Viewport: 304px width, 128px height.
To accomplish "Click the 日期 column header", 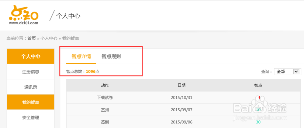I will click(x=181, y=86).
